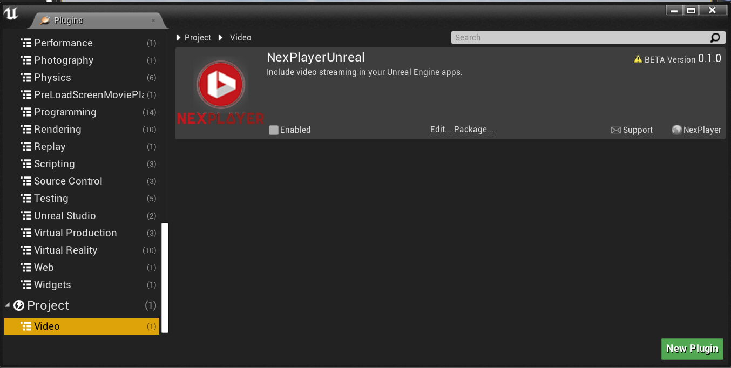
Task: Click the list icon next to Physics
Action: (26, 78)
